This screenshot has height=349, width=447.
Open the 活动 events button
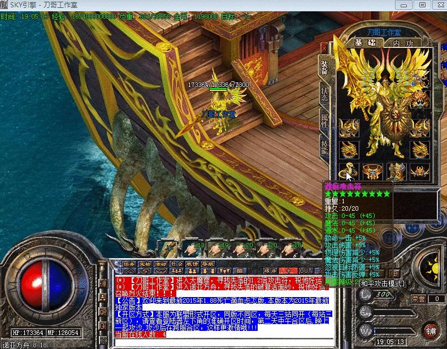(161, 264)
